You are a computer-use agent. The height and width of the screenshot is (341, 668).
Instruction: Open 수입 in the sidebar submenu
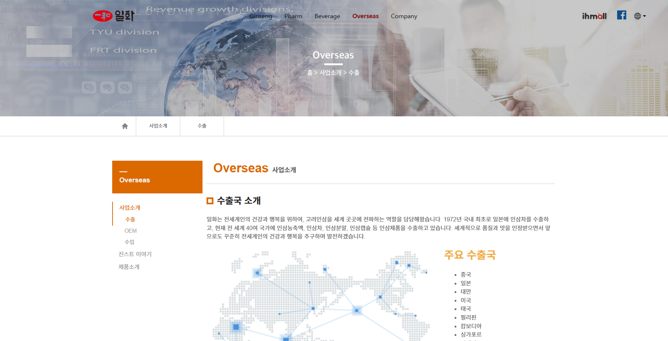click(x=129, y=242)
